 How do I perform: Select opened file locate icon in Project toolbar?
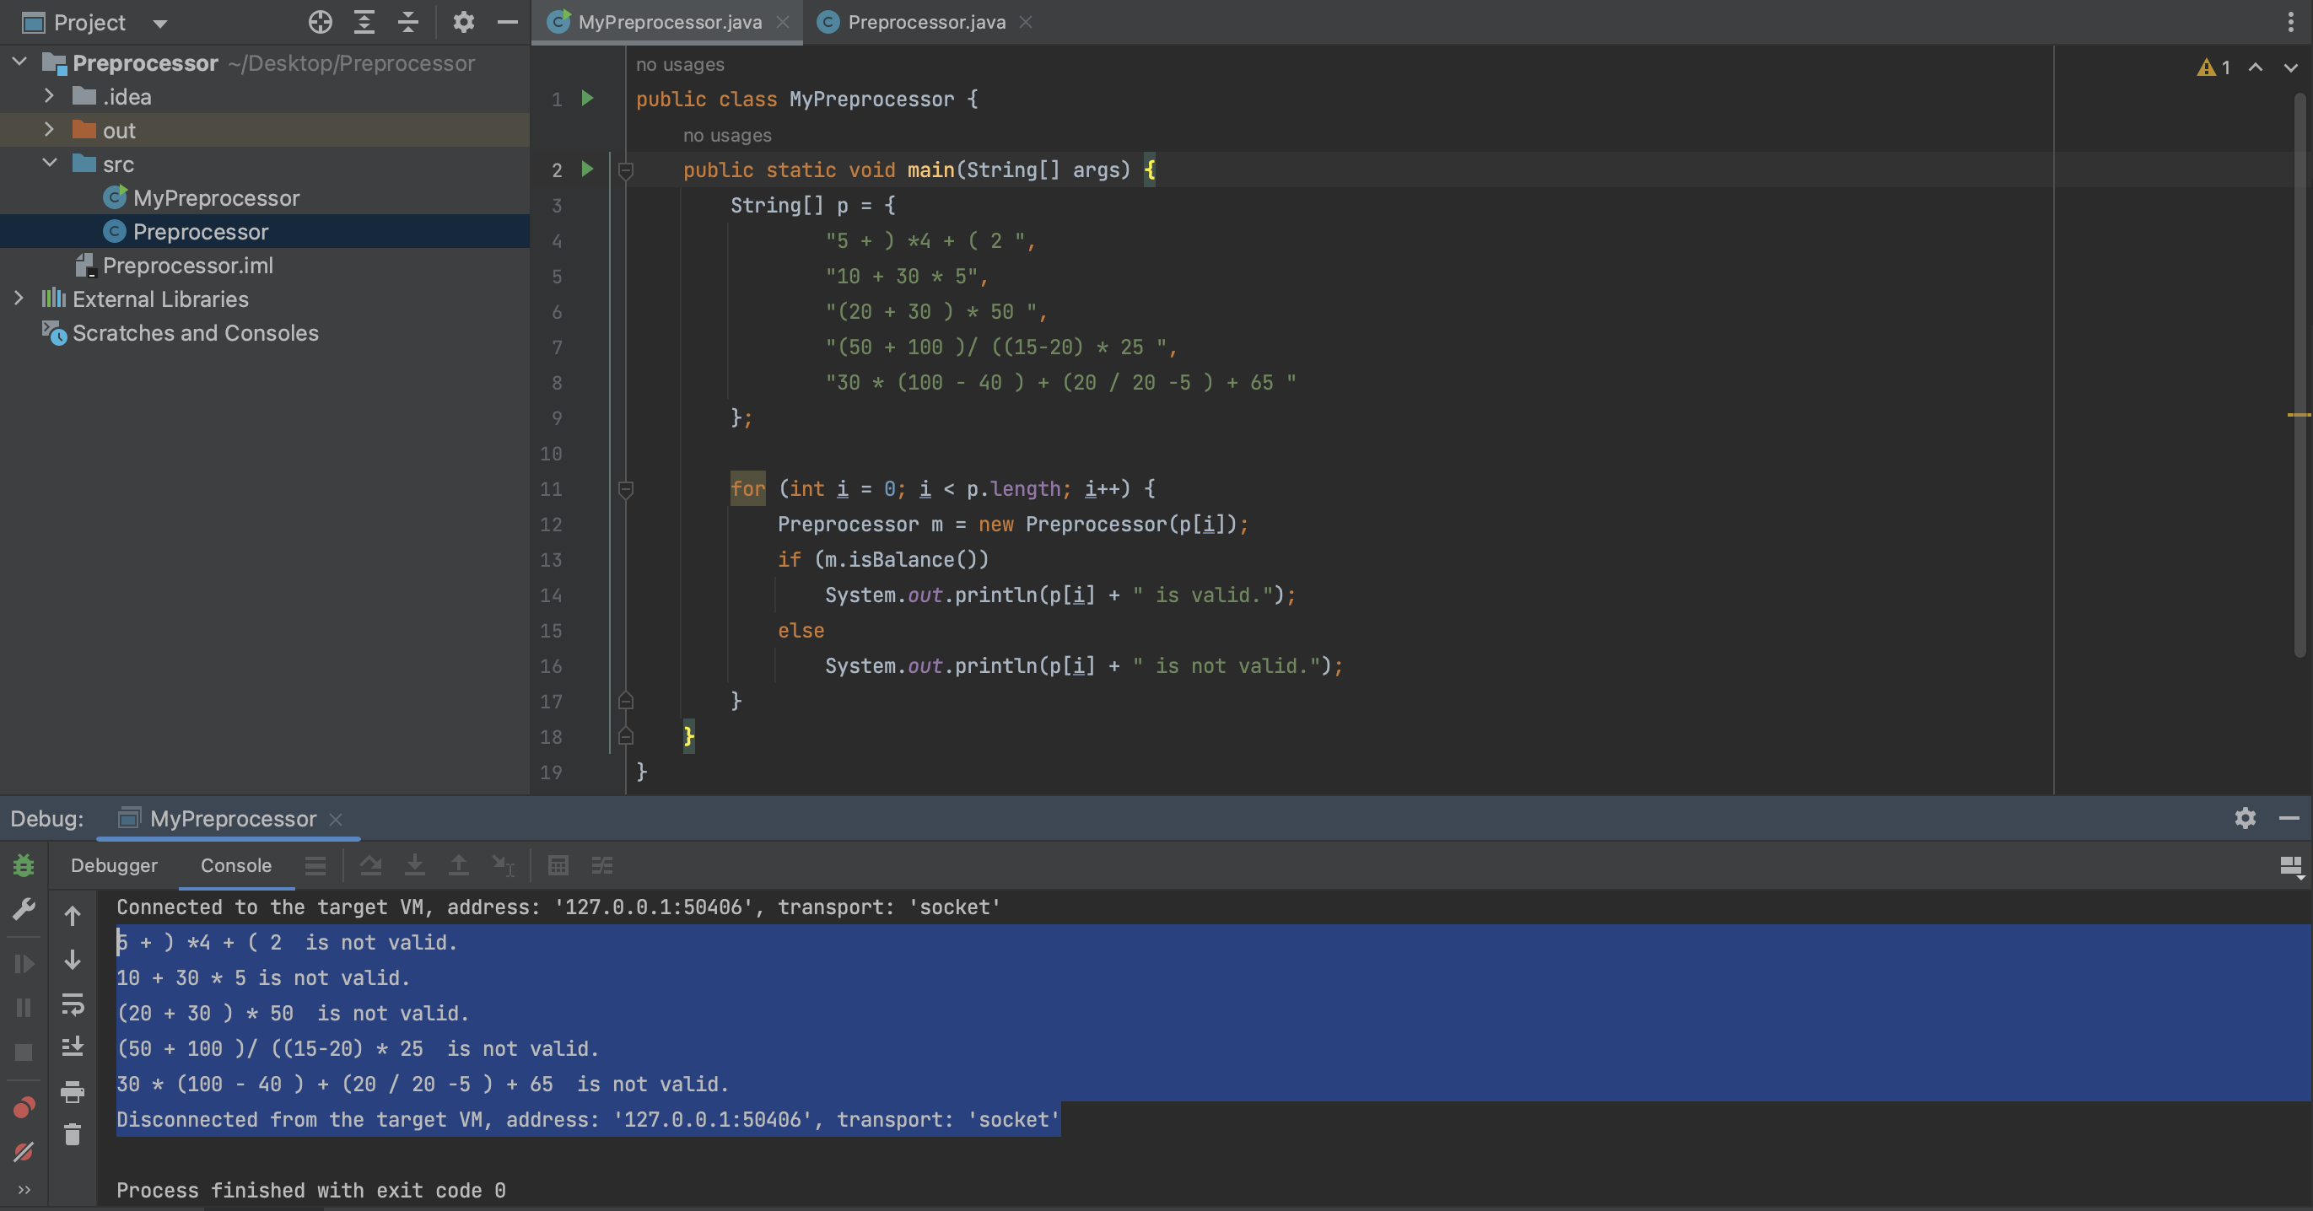point(320,23)
